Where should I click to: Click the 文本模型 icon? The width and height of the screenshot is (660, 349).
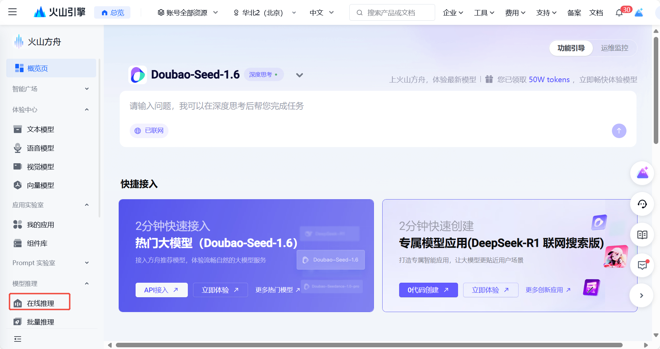17,129
